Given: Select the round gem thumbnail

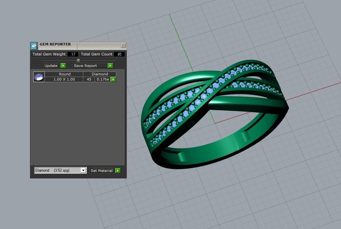Looking at the screenshot, I should 39,77.
